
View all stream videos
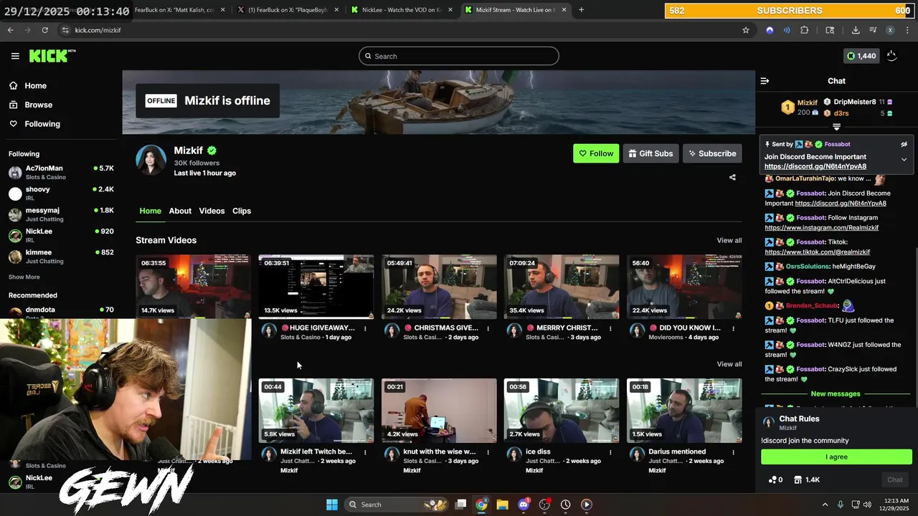(729, 240)
